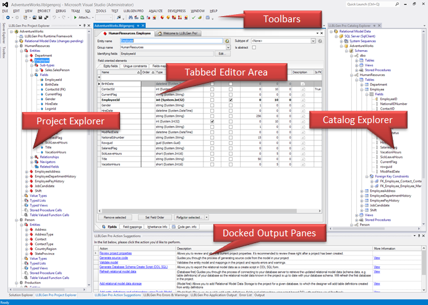Screen dimensions: 428x305
Task: Collapse Foreign Key Constraints in Catalog Explorer
Action: tap(367, 176)
